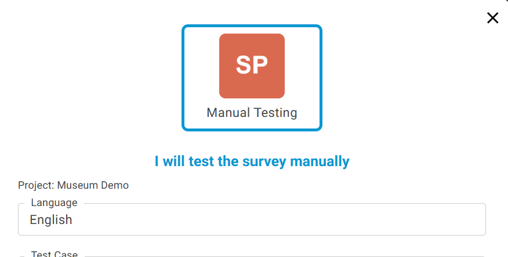Open the Language dropdown
The image size is (508, 257).
pyautogui.click(x=252, y=220)
